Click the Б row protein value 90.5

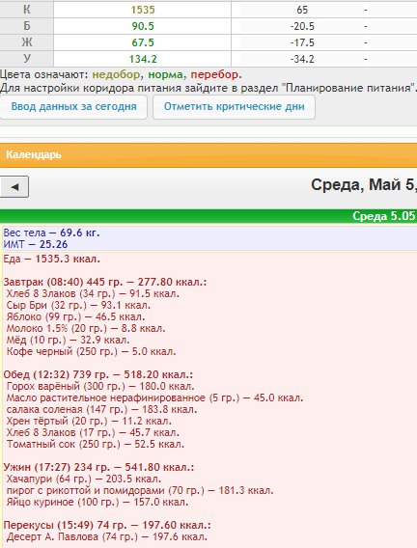click(143, 26)
